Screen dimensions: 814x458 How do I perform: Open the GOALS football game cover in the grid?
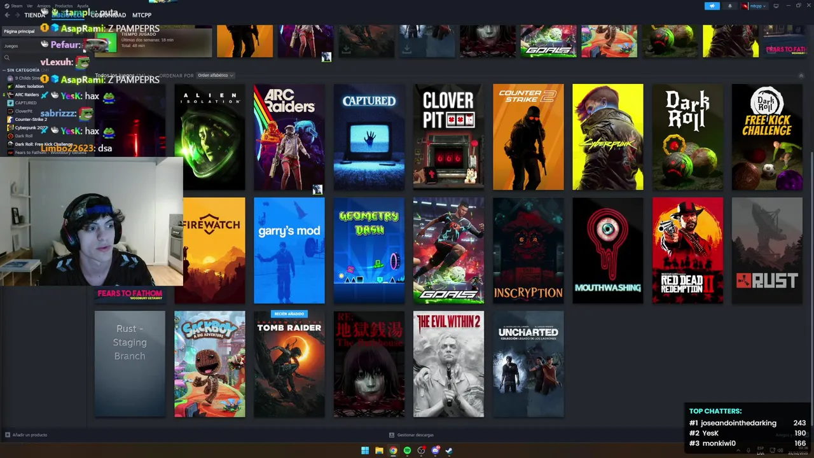click(448, 251)
